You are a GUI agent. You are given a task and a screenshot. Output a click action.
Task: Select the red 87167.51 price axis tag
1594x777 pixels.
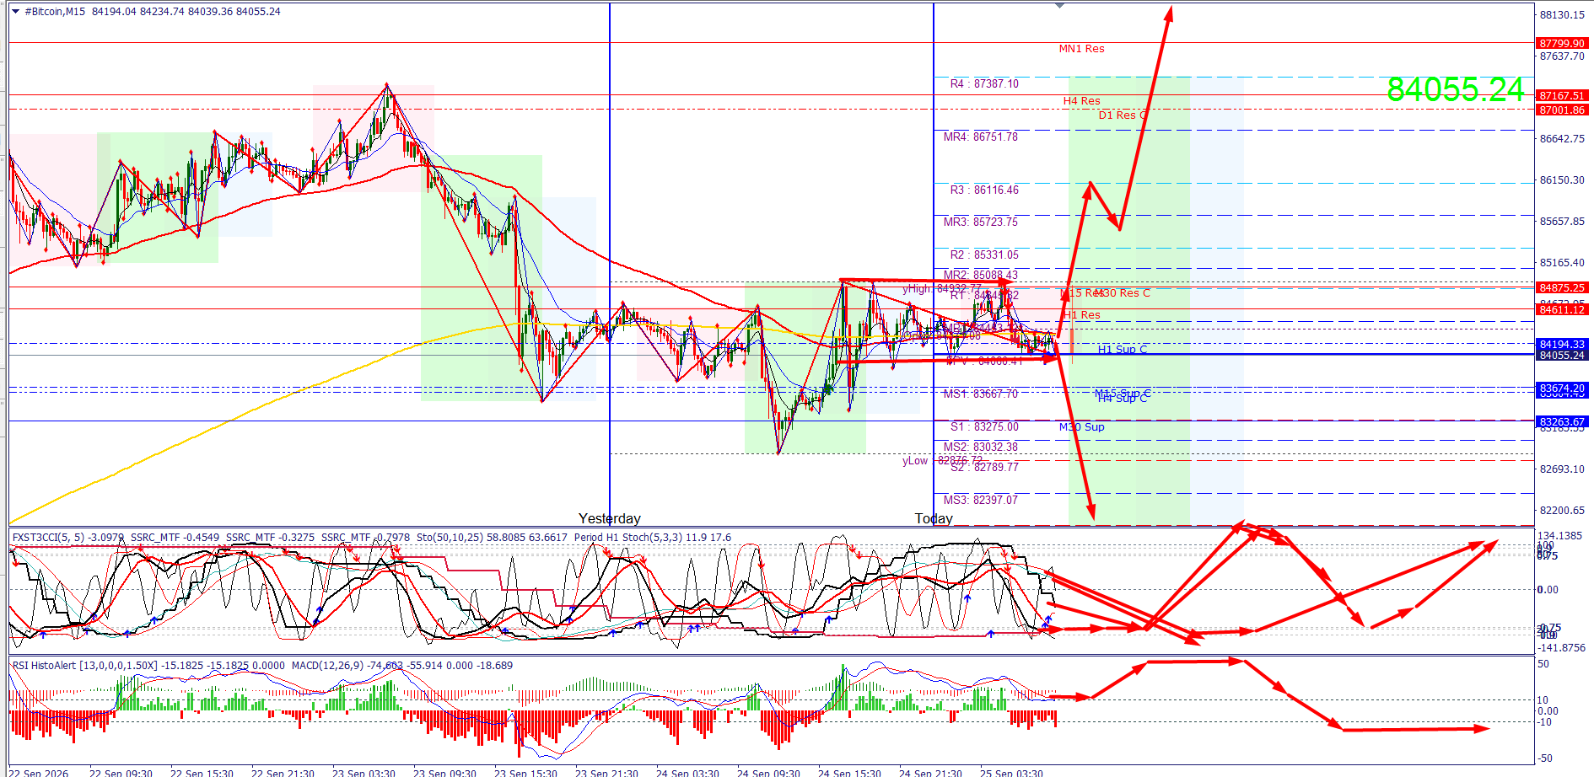coord(1562,95)
